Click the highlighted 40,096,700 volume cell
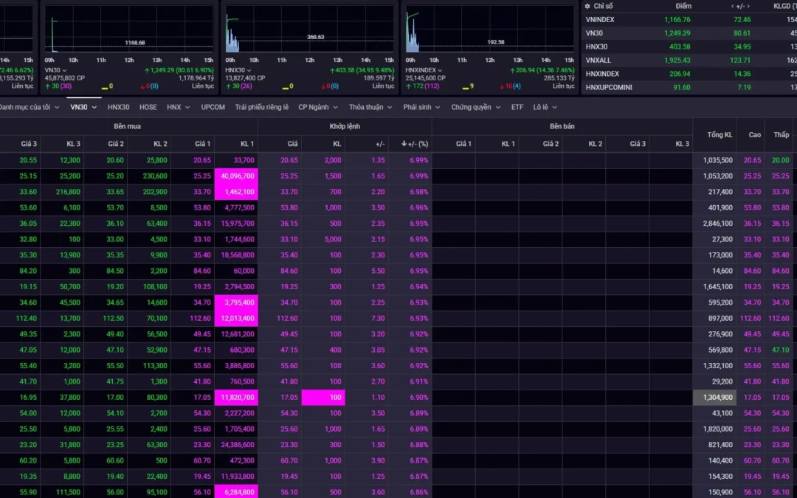This screenshot has width=797, height=498. tap(236, 176)
